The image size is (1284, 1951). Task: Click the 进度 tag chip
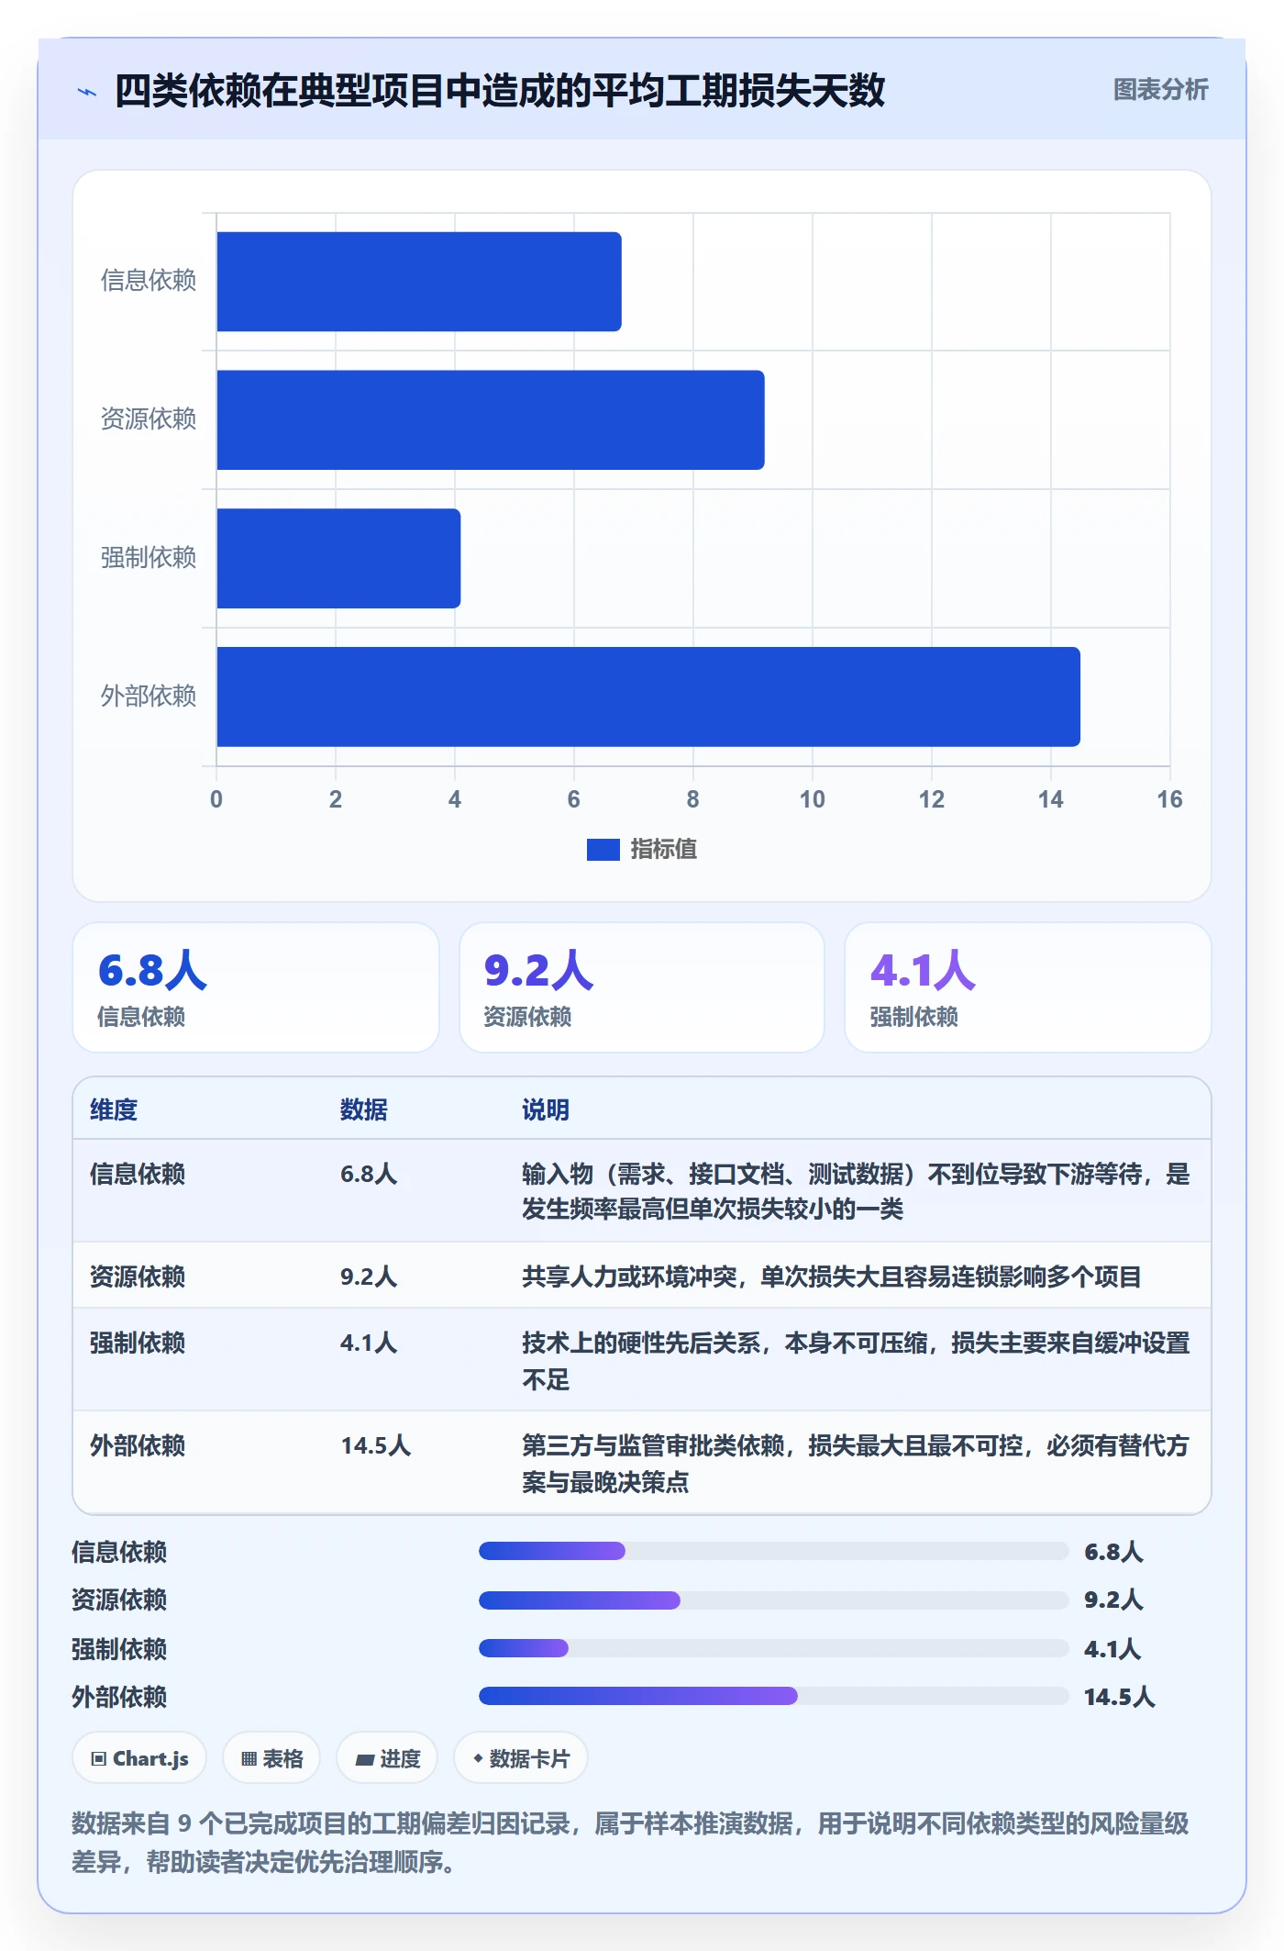pyautogui.click(x=387, y=1758)
